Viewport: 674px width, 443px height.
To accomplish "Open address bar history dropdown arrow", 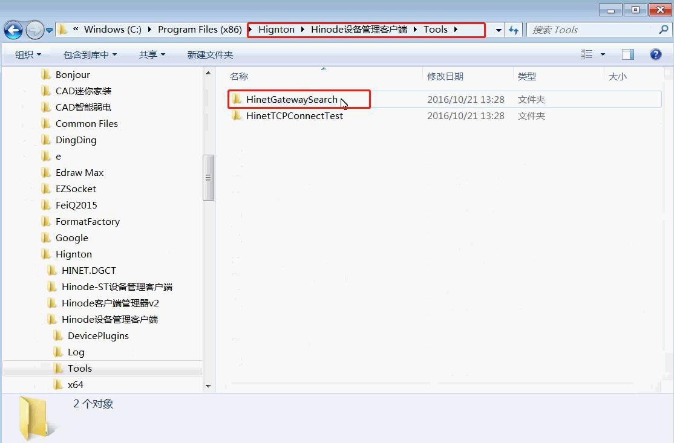I will click(x=498, y=30).
